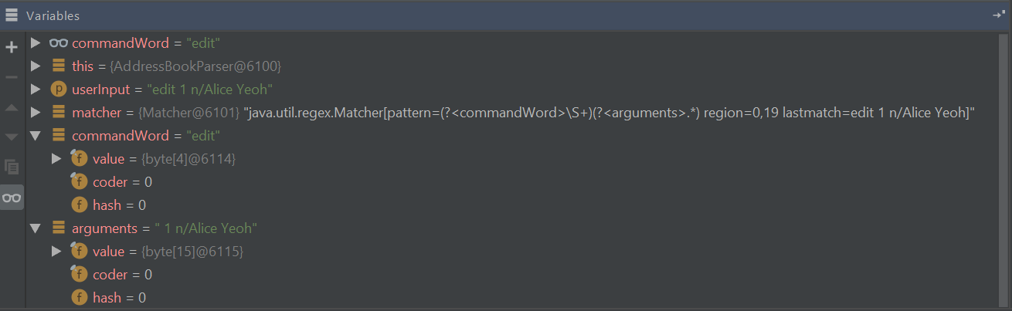Expand the byte[4] value field

[56, 159]
